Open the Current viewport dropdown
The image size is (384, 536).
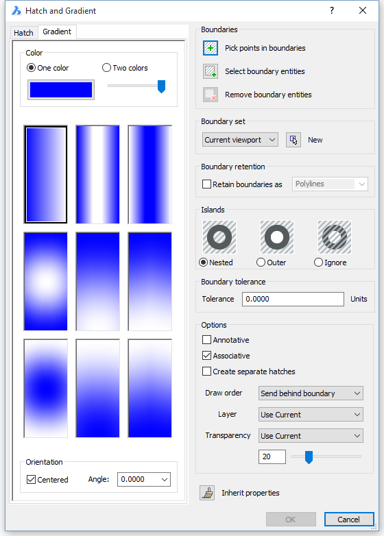(x=240, y=140)
